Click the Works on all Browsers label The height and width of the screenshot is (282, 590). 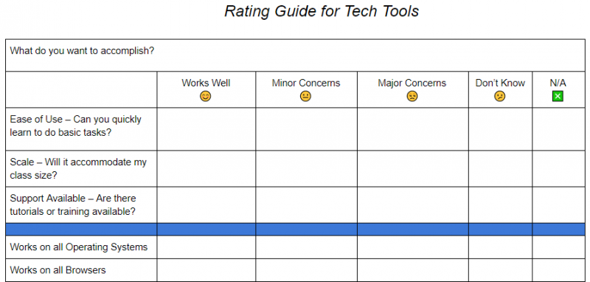click(58, 270)
